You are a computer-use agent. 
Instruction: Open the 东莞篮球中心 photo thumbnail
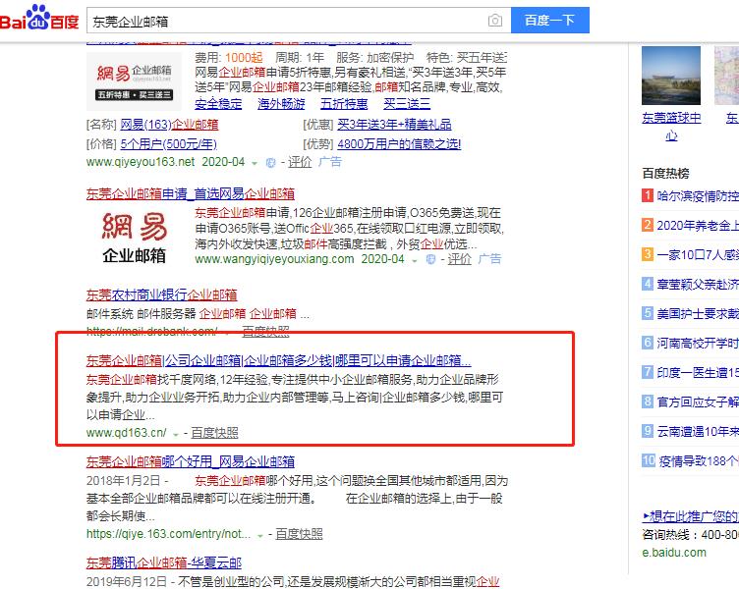671,76
